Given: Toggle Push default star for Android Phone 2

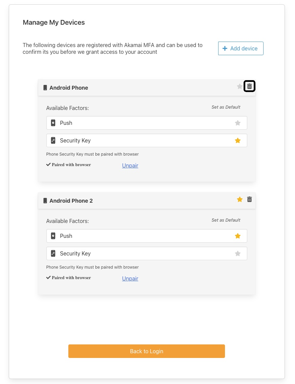Looking at the screenshot, I should tap(238, 236).
